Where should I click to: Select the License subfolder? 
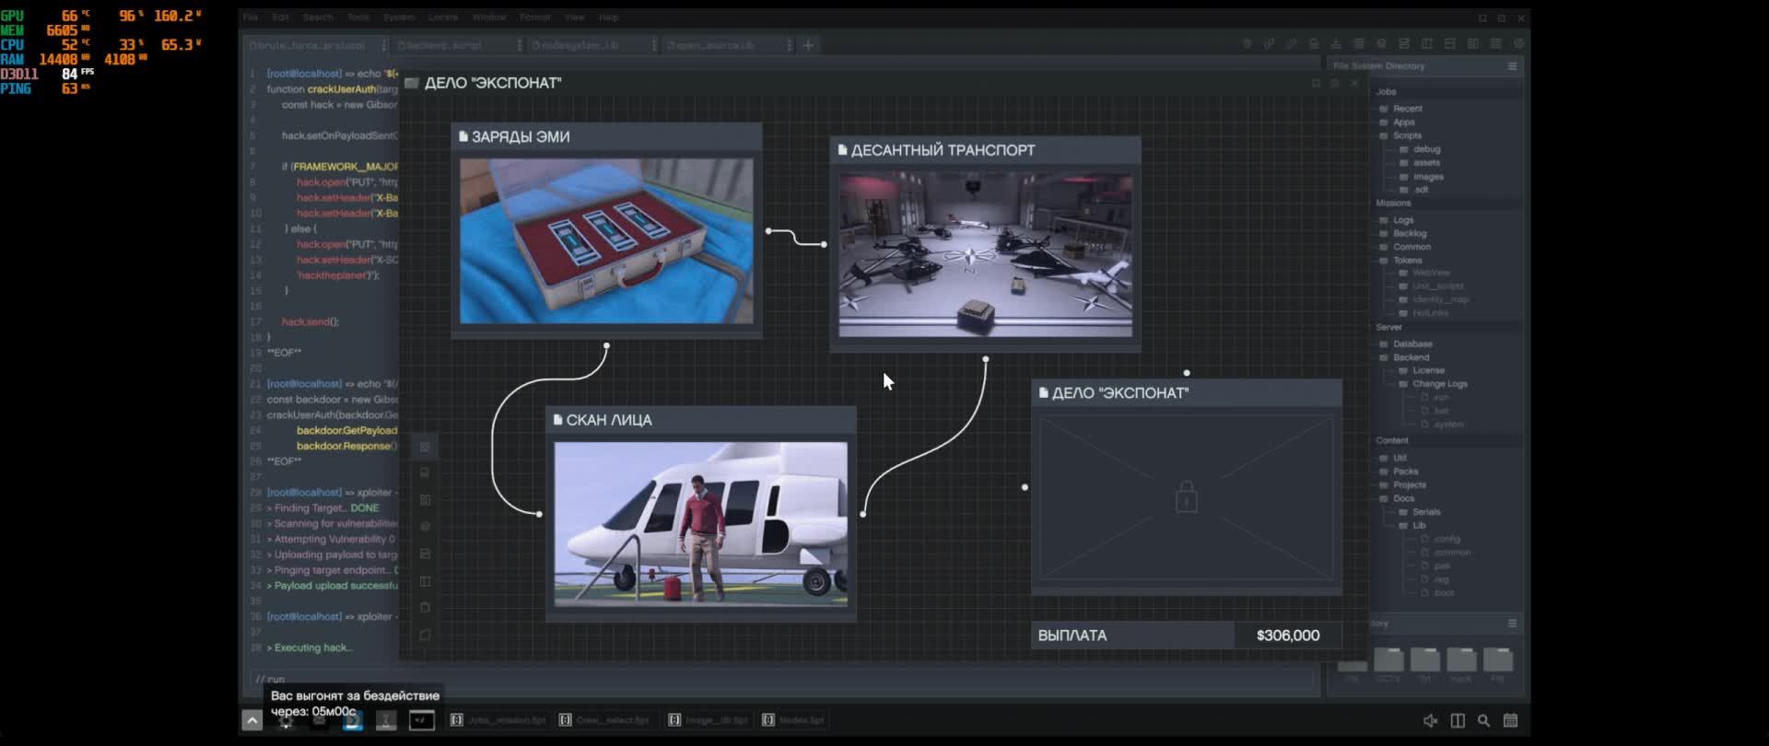click(x=1422, y=370)
